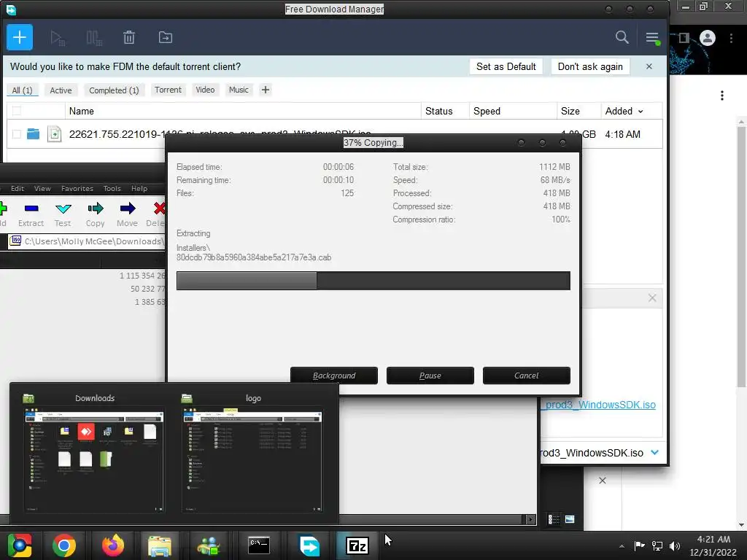Screen dimensions: 747x560
Task: Click the Delete red X in 7-Zip toolbar
Action: (158, 209)
